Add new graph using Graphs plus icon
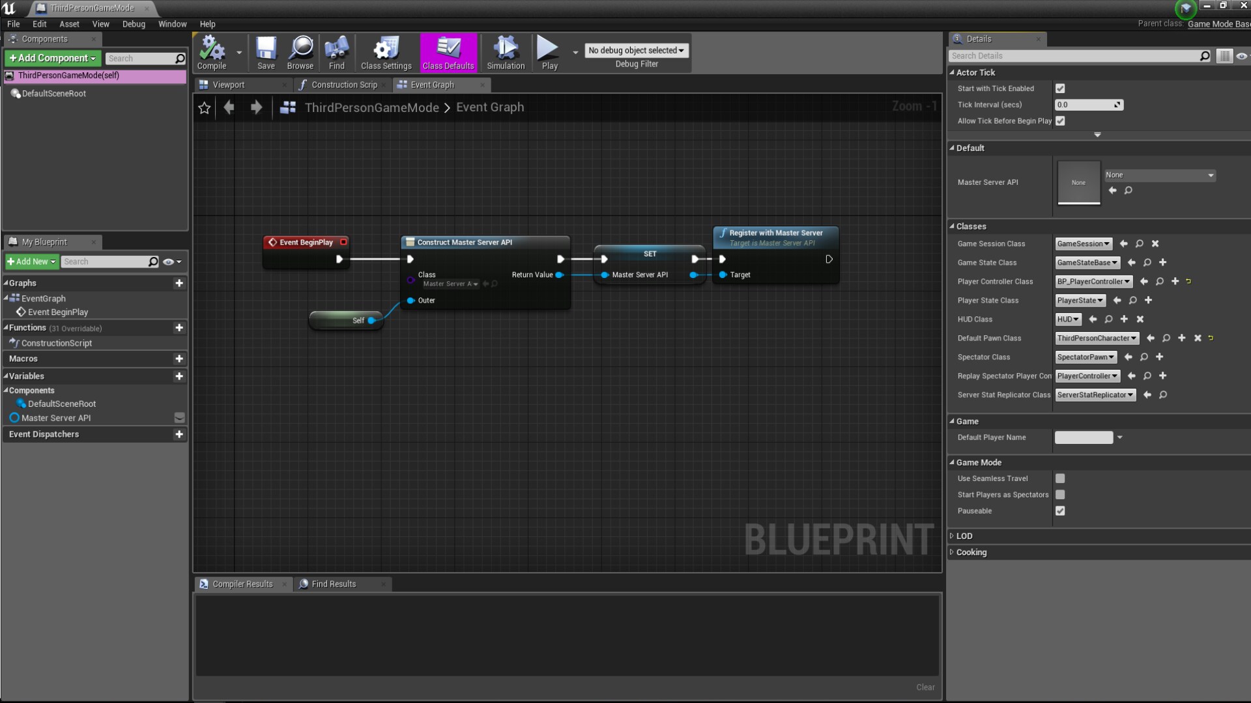This screenshot has width=1251, height=703. [x=179, y=283]
